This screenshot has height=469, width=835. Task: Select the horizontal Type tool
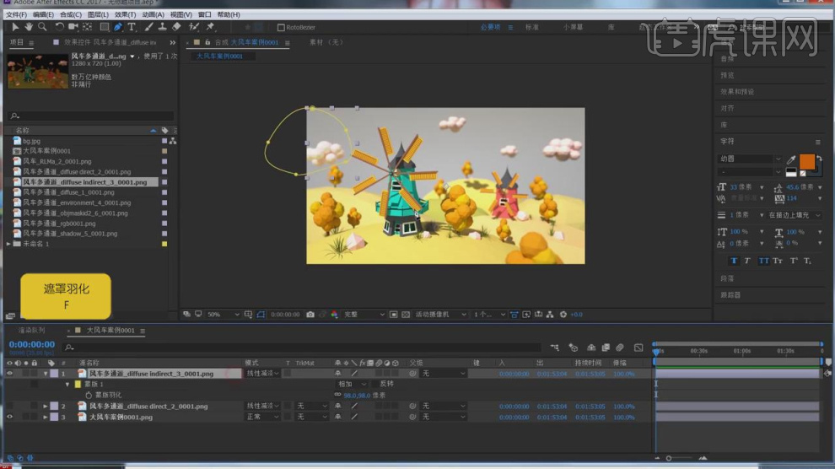pyautogui.click(x=132, y=27)
